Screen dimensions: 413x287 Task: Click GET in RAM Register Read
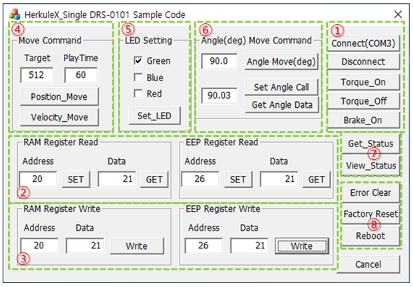[x=154, y=180]
